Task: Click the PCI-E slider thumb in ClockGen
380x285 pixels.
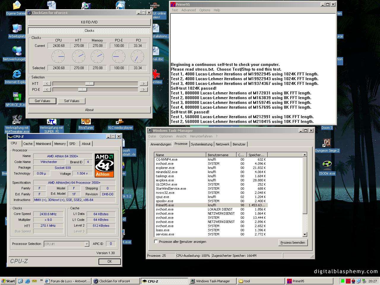Action: (x=83, y=89)
